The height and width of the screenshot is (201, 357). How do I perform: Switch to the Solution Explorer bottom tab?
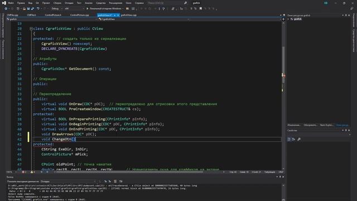[310, 125]
